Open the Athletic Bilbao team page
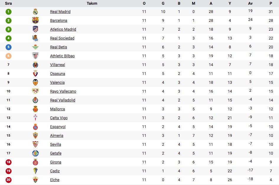Image resolution: width=279 pixels, height=185 pixels. (62, 56)
